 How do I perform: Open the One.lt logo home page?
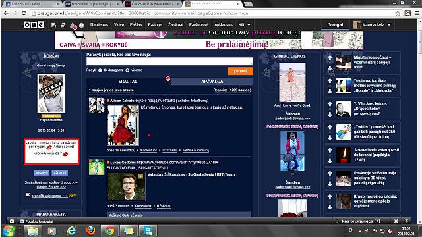pos(34,25)
